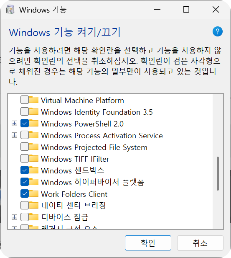Disable the Windows 샌드박스 checkbox
The height and width of the screenshot is (258, 231).
click(25, 170)
